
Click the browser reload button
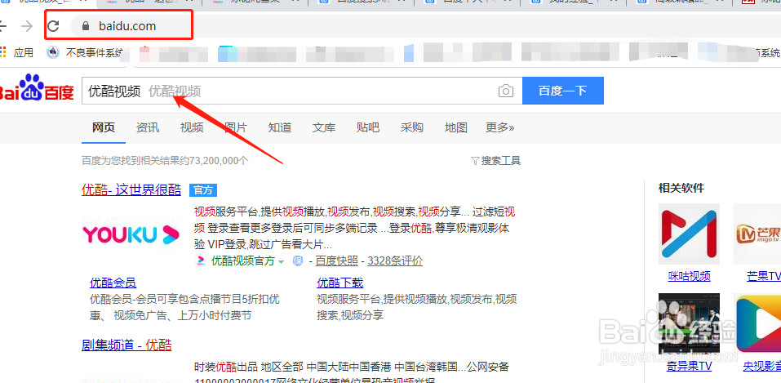pyautogui.click(x=53, y=26)
